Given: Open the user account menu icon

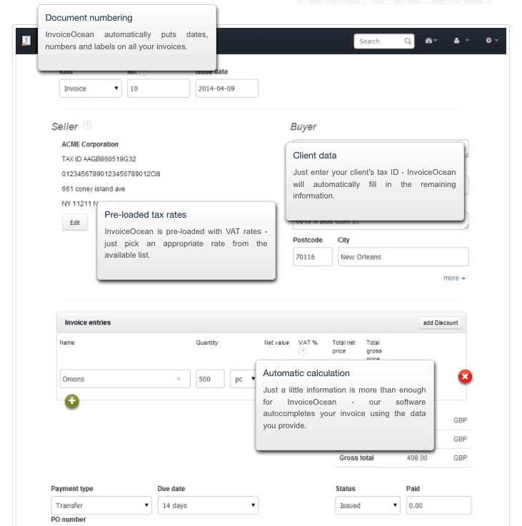Looking at the screenshot, I should tap(461, 41).
